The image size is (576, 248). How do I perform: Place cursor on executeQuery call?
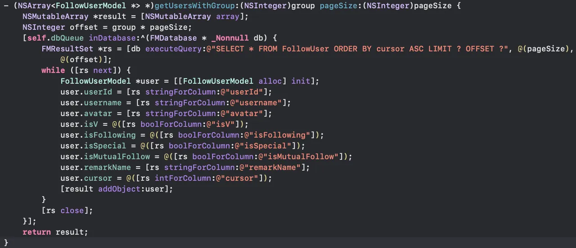174,49
